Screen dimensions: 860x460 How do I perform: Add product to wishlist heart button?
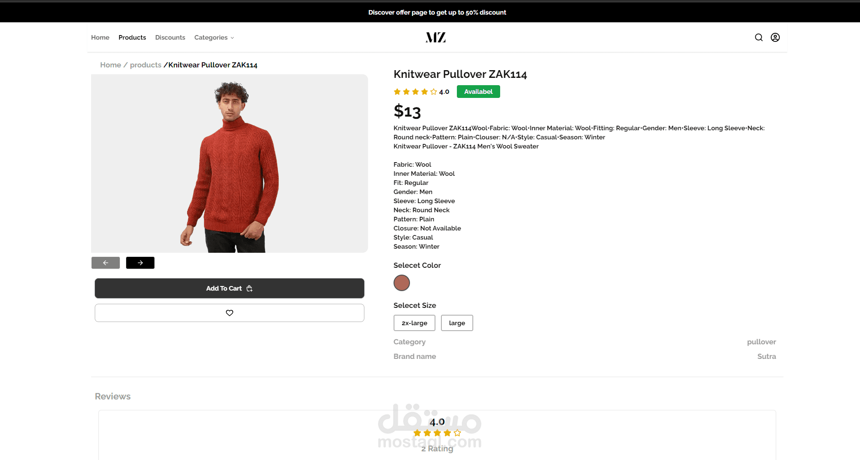tap(230, 313)
